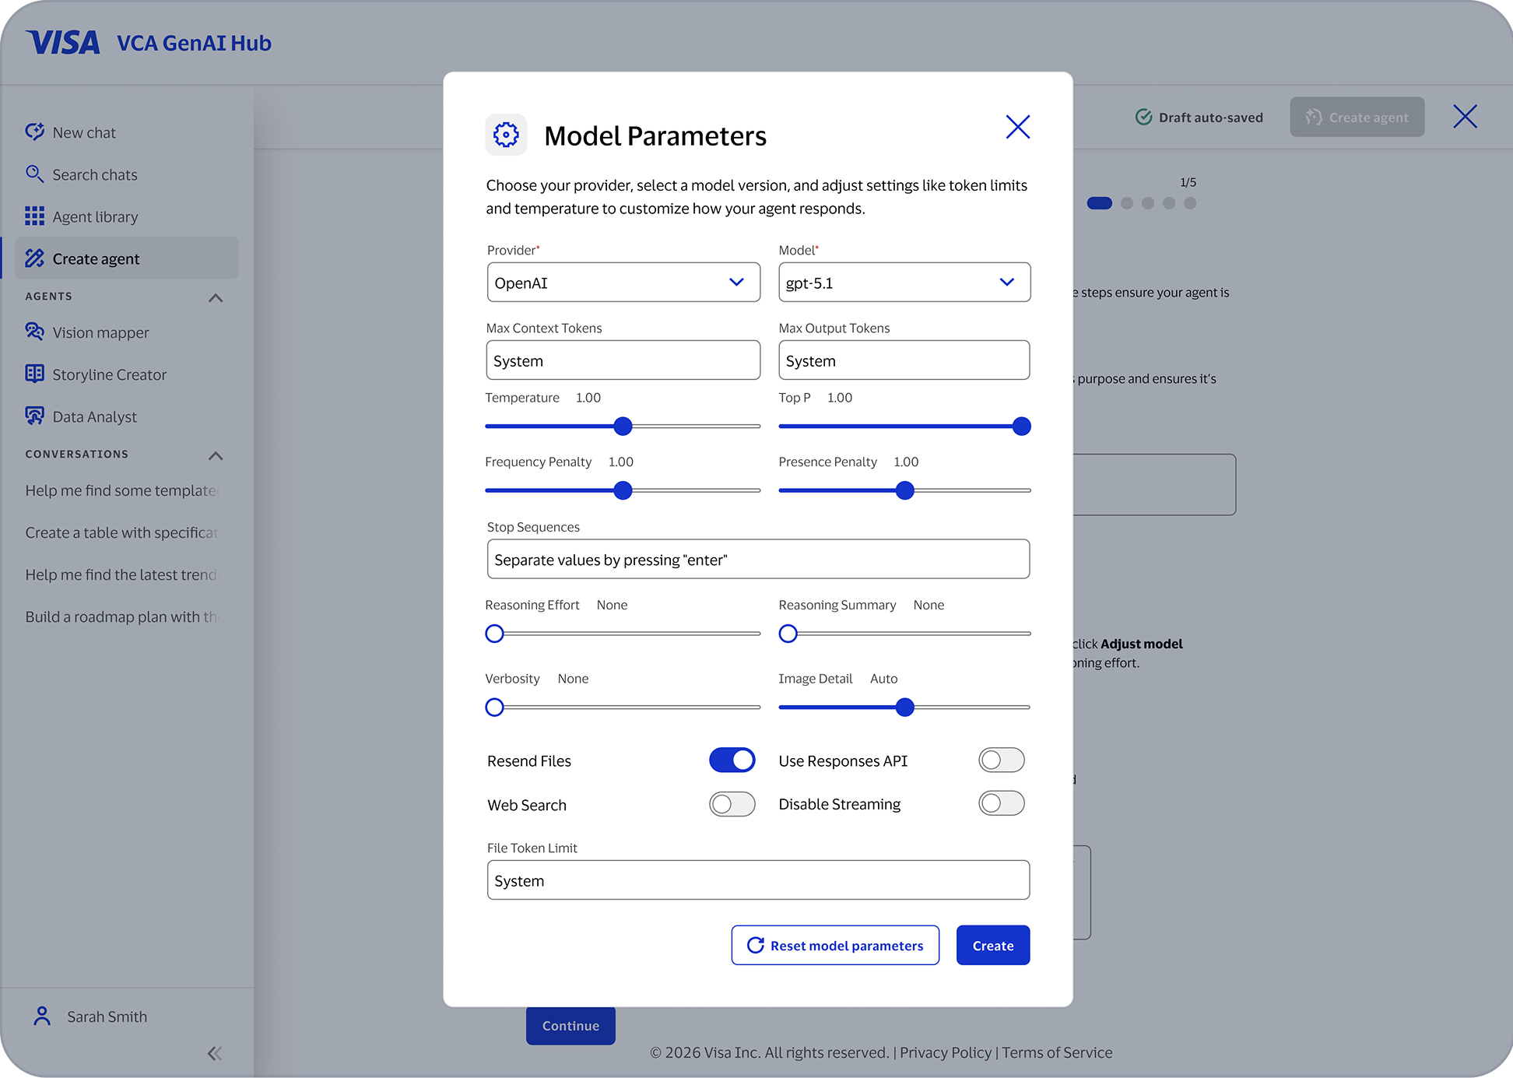Click the Create button in dialog
The width and height of the screenshot is (1513, 1078).
tap(993, 945)
